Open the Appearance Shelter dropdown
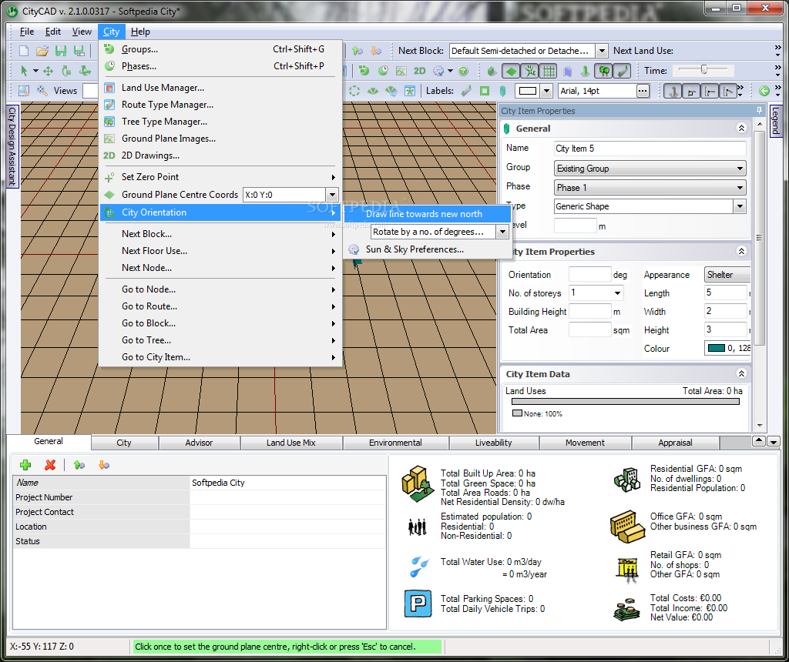 tap(727, 275)
